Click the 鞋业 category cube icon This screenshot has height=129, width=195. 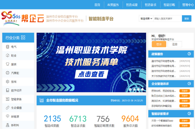coord(8,55)
